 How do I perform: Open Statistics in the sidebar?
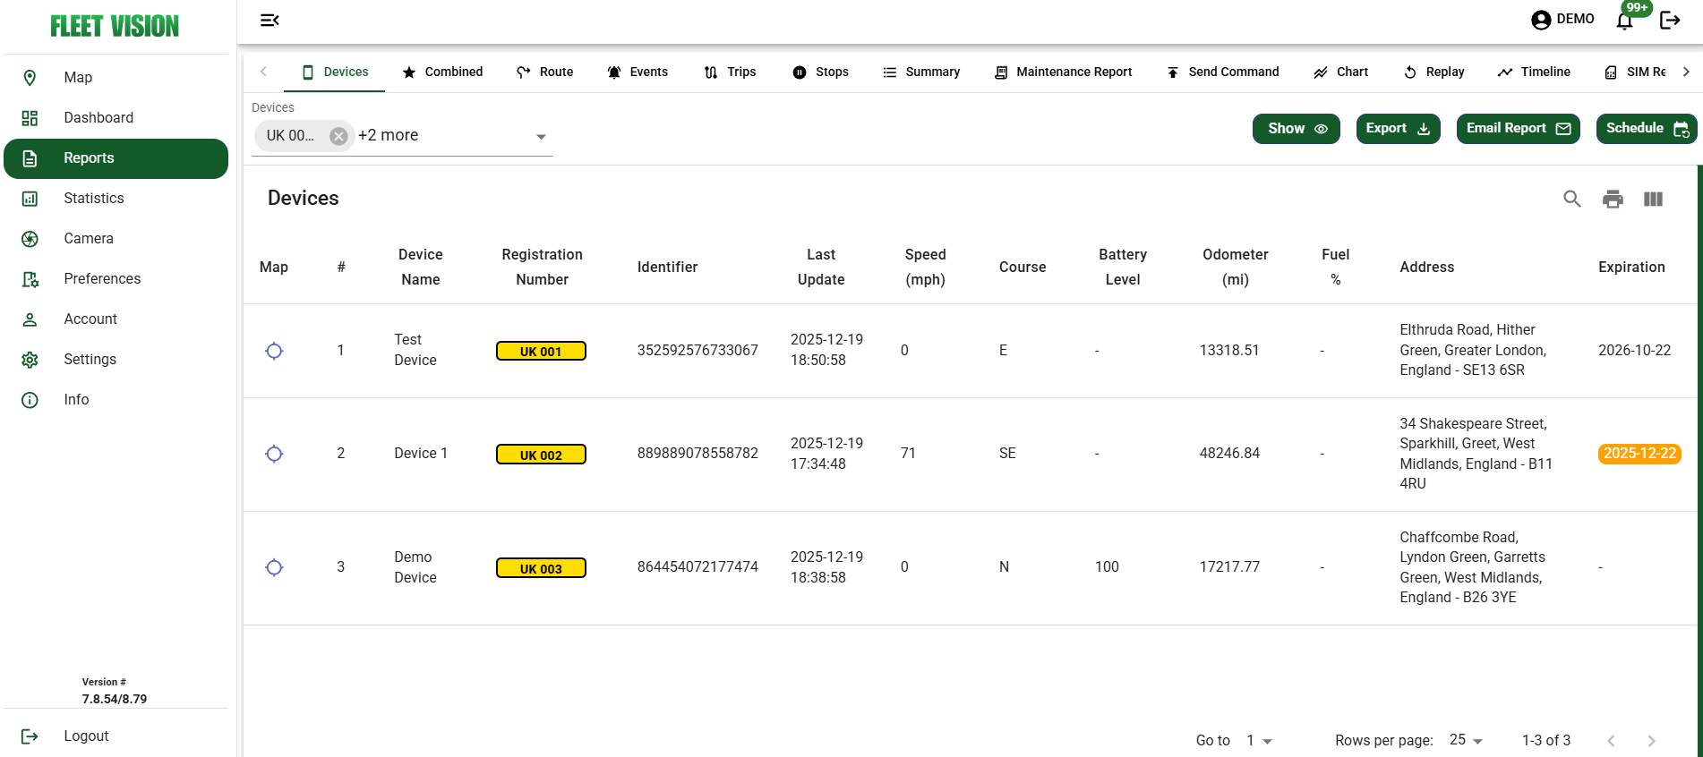pos(116,199)
